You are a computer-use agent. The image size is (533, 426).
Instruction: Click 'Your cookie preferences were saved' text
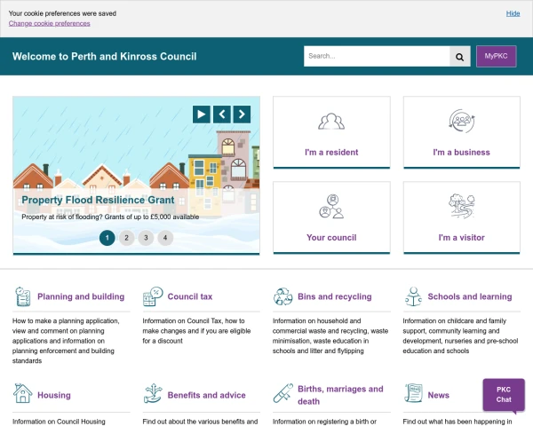62,13
